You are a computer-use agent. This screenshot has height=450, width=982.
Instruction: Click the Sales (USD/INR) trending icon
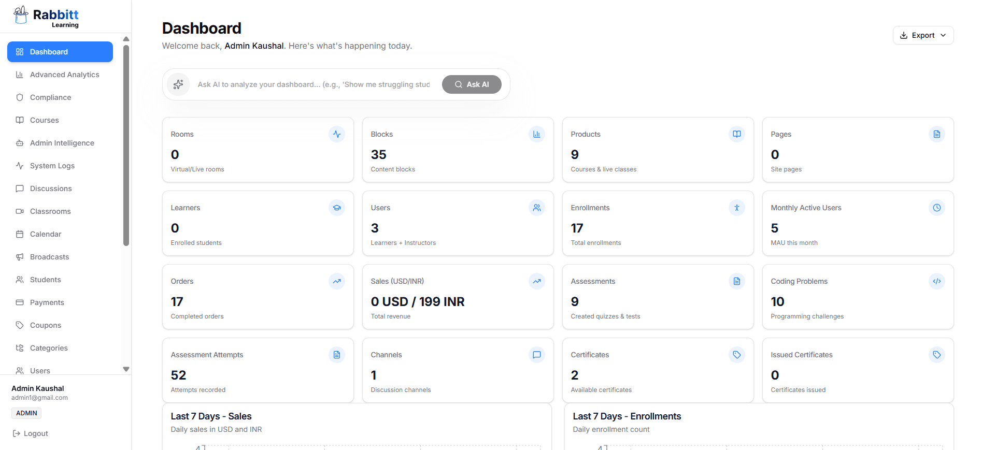click(537, 281)
